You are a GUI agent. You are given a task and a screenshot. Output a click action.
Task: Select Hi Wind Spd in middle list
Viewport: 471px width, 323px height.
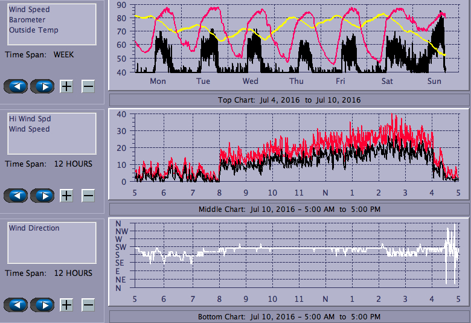pyautogui.click(x=30, y=119)
